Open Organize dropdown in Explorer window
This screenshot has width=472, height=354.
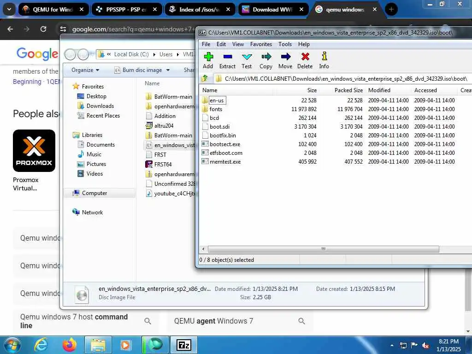pyautogui.click(x=85, y=70)
